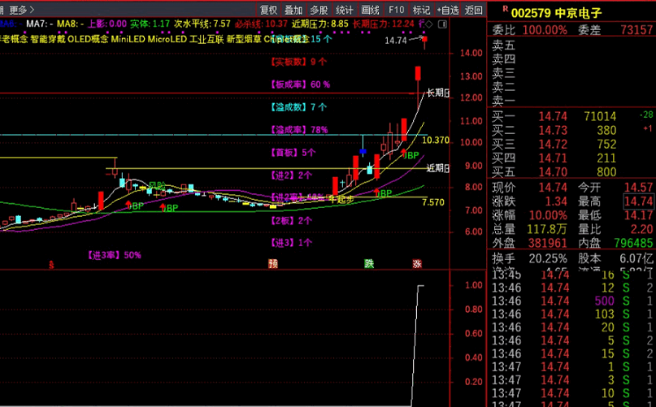
Task: Add stock via +自选 button
Action: [448, 10]
